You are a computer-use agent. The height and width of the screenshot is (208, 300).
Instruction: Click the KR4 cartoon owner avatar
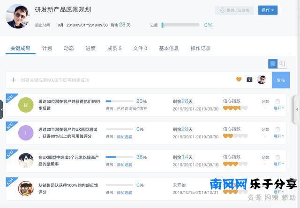(26, 188)
